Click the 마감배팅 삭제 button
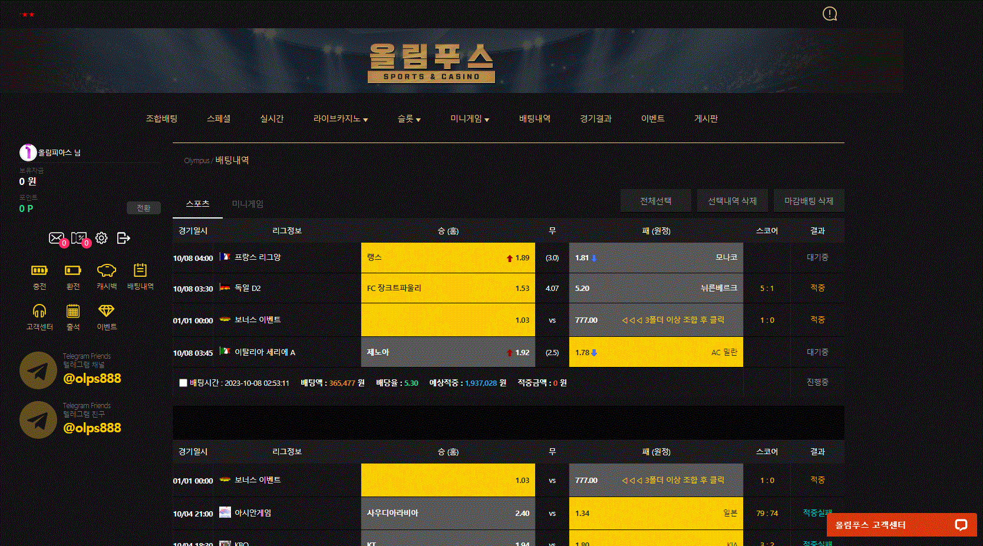Image resolution: width=983 pixels, height=546 pixels. [x=809, y=201]
